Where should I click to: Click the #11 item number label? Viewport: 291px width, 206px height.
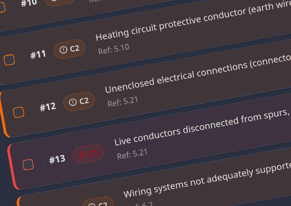pos(38,54)
